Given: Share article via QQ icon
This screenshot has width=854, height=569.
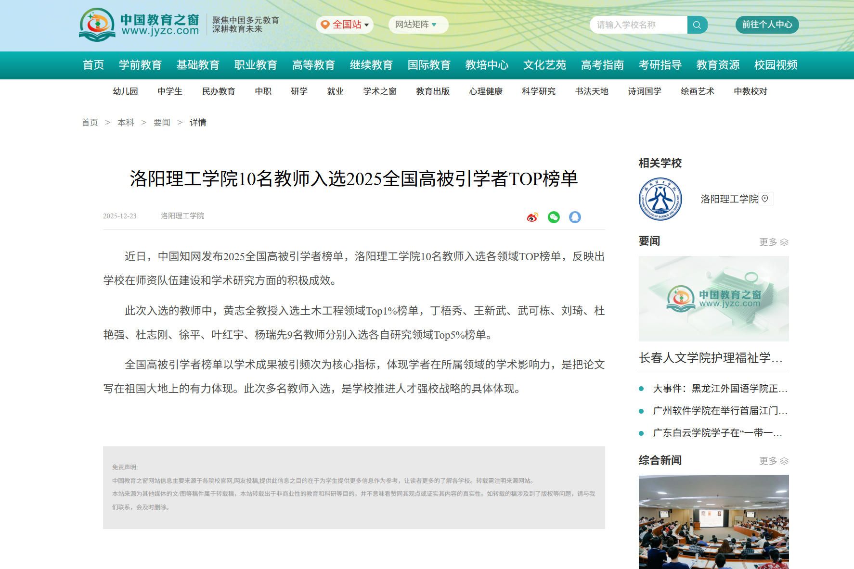Looking at the screenshot, I should pos(575,217).
